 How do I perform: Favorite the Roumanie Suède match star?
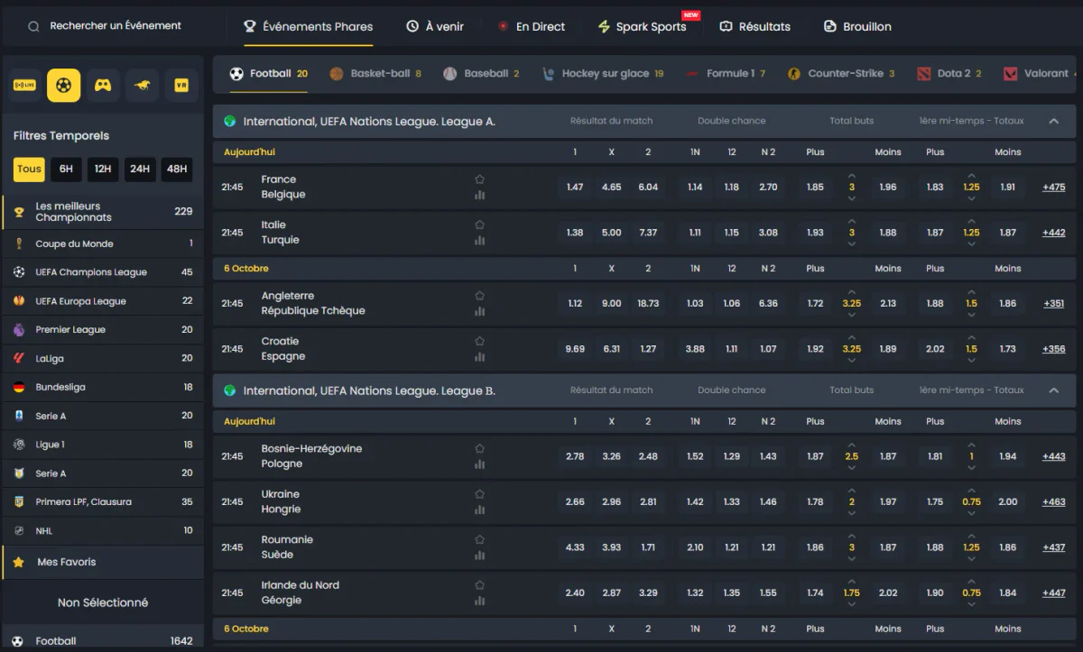pos(480,539)
